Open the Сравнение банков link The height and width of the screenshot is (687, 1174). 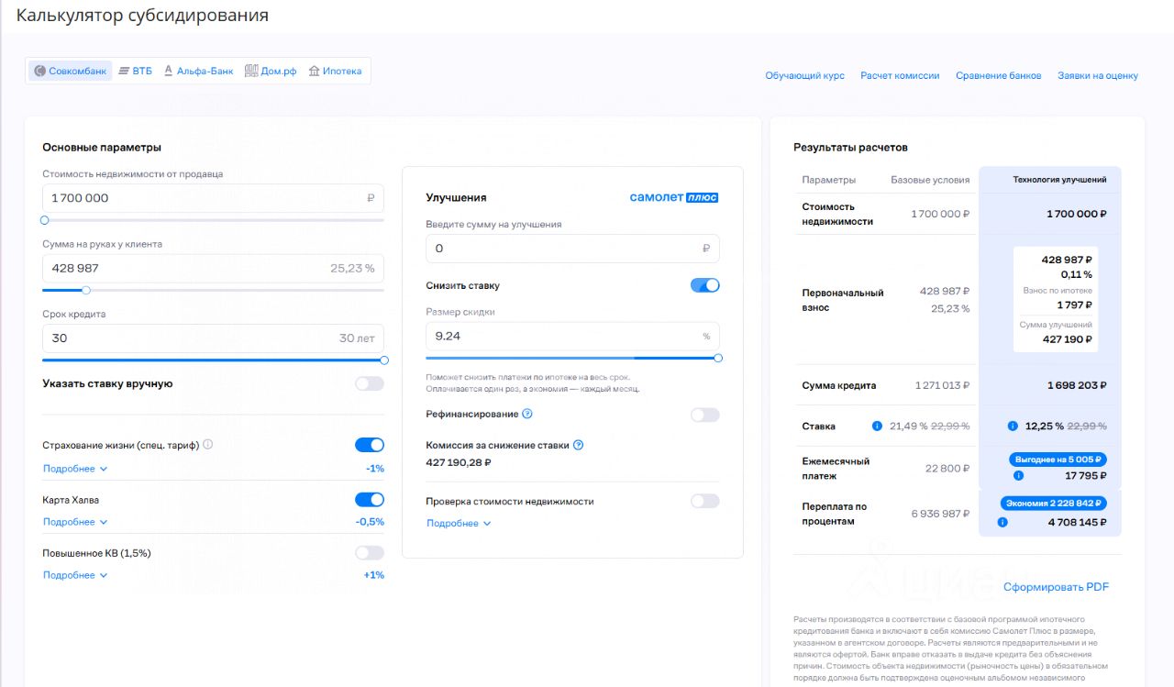[x=998, y=75]
